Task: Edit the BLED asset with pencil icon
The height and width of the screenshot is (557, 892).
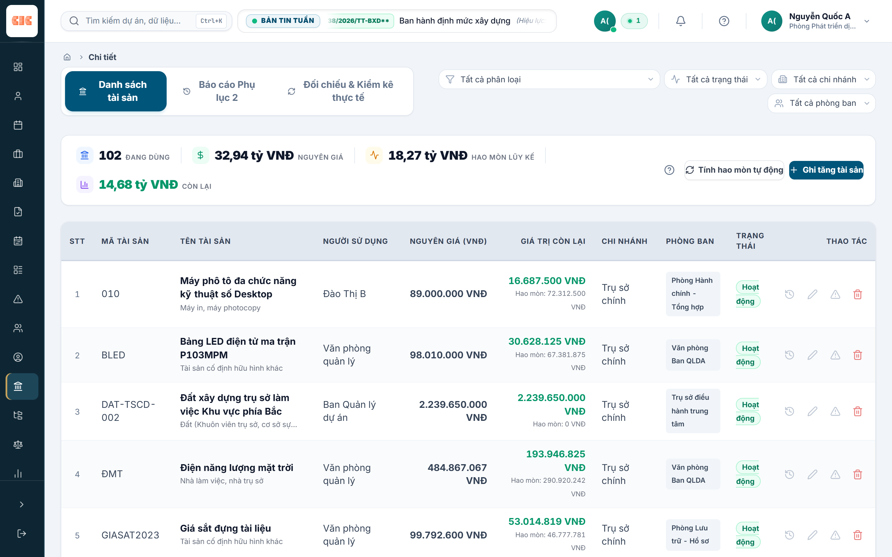Action: [812, 355]
